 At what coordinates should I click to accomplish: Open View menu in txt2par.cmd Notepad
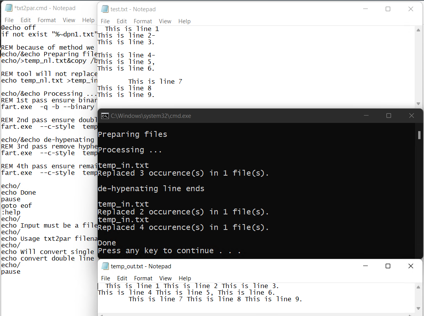(x=69, y=20)
